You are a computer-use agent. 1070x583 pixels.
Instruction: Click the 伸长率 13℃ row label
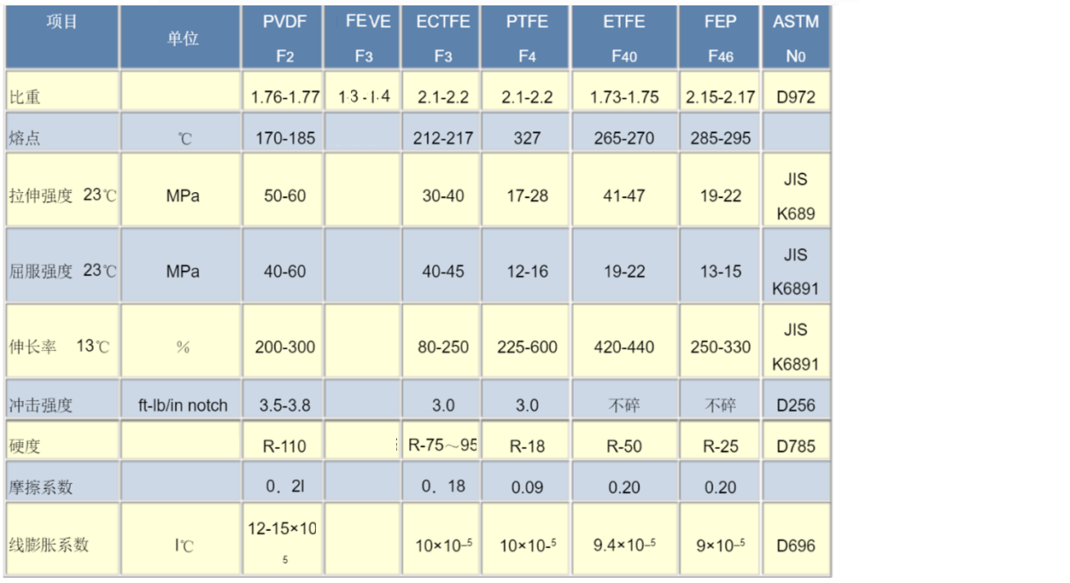[60, 347]
